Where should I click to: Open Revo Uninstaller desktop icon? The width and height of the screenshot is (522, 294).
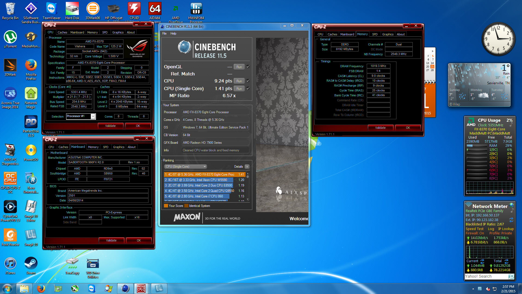click(x=31, y=183)
